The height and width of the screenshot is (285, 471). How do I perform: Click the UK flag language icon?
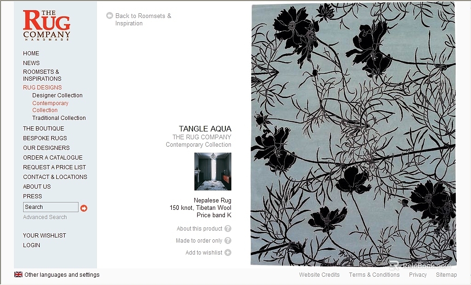coord(18,274)
